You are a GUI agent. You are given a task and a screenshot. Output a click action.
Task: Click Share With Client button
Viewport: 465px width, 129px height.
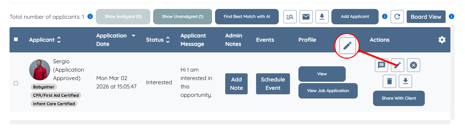coord(399,98)
